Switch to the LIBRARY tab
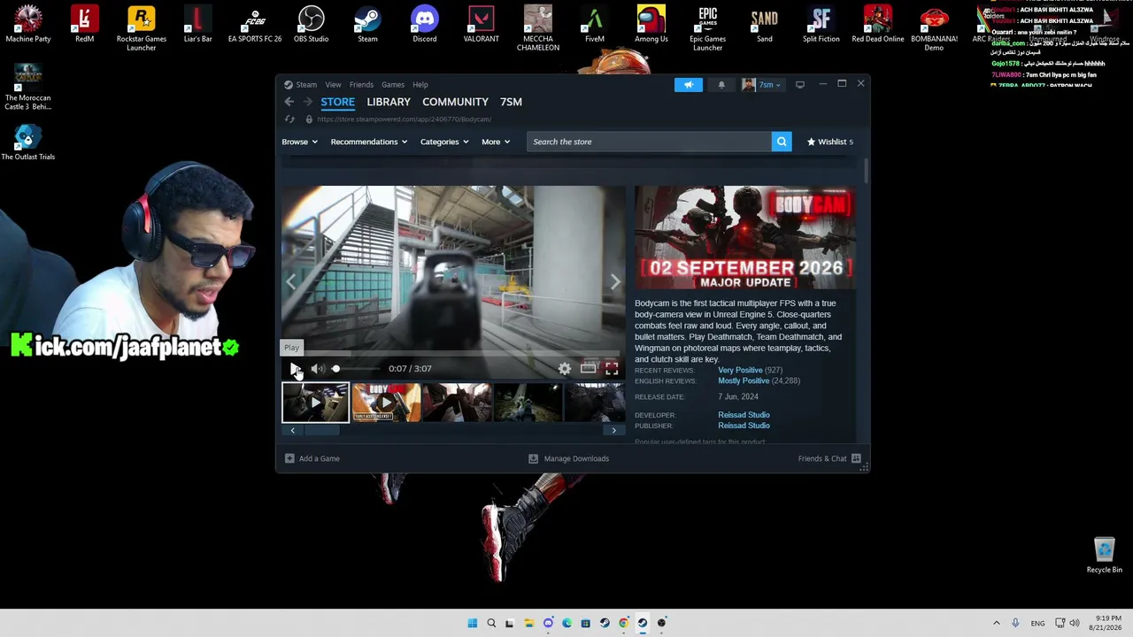The height and width of the screenshot is (637, 1133). (x=389, y=102)
